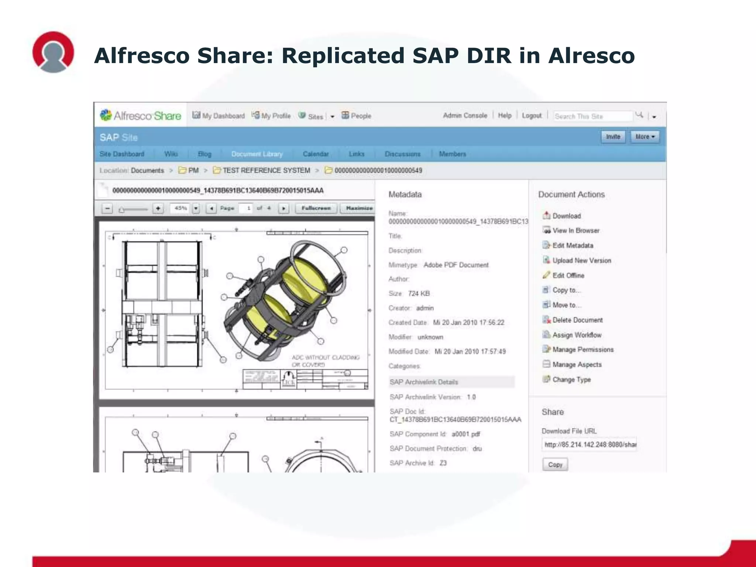
Task: Click Change Type action
Action: [567, 379]
